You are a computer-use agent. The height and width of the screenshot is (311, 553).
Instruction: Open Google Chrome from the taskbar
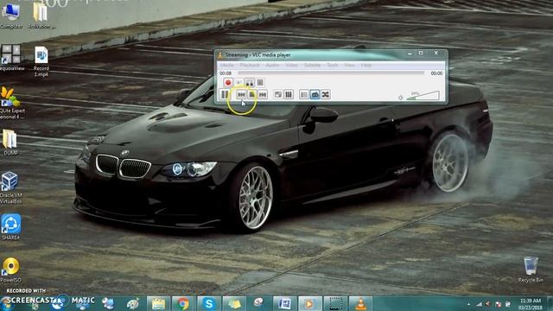tap(183, 303)
